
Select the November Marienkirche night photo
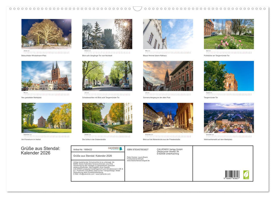point(168,118)
